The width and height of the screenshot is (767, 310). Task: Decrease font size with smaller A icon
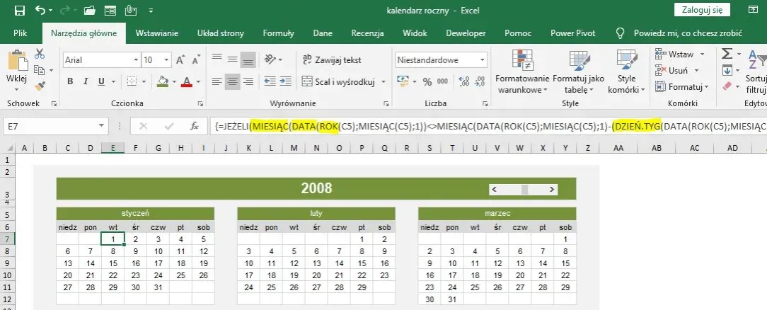196,60
